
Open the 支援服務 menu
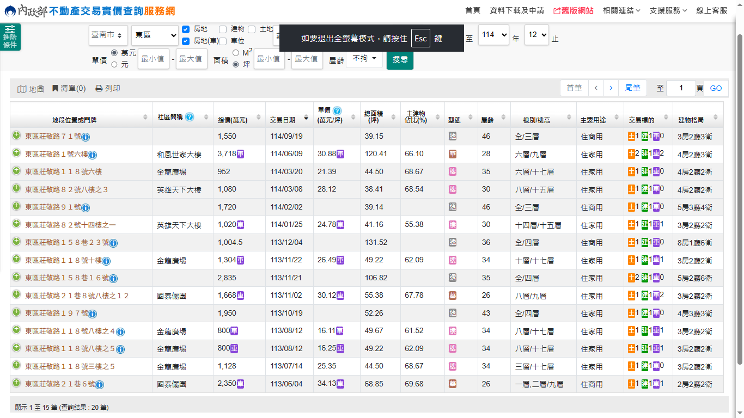click(x=668, y=10)
